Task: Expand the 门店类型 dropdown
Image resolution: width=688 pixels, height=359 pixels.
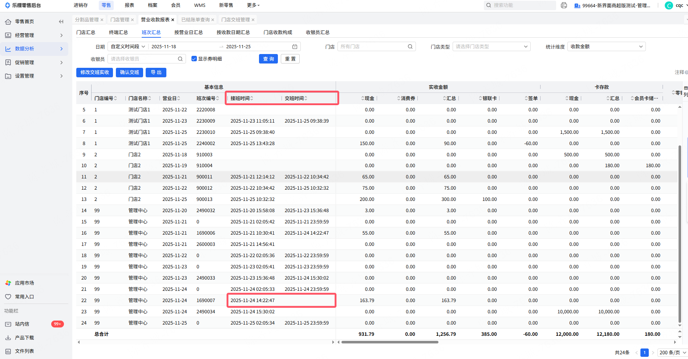Action: [x=491, y=47]
